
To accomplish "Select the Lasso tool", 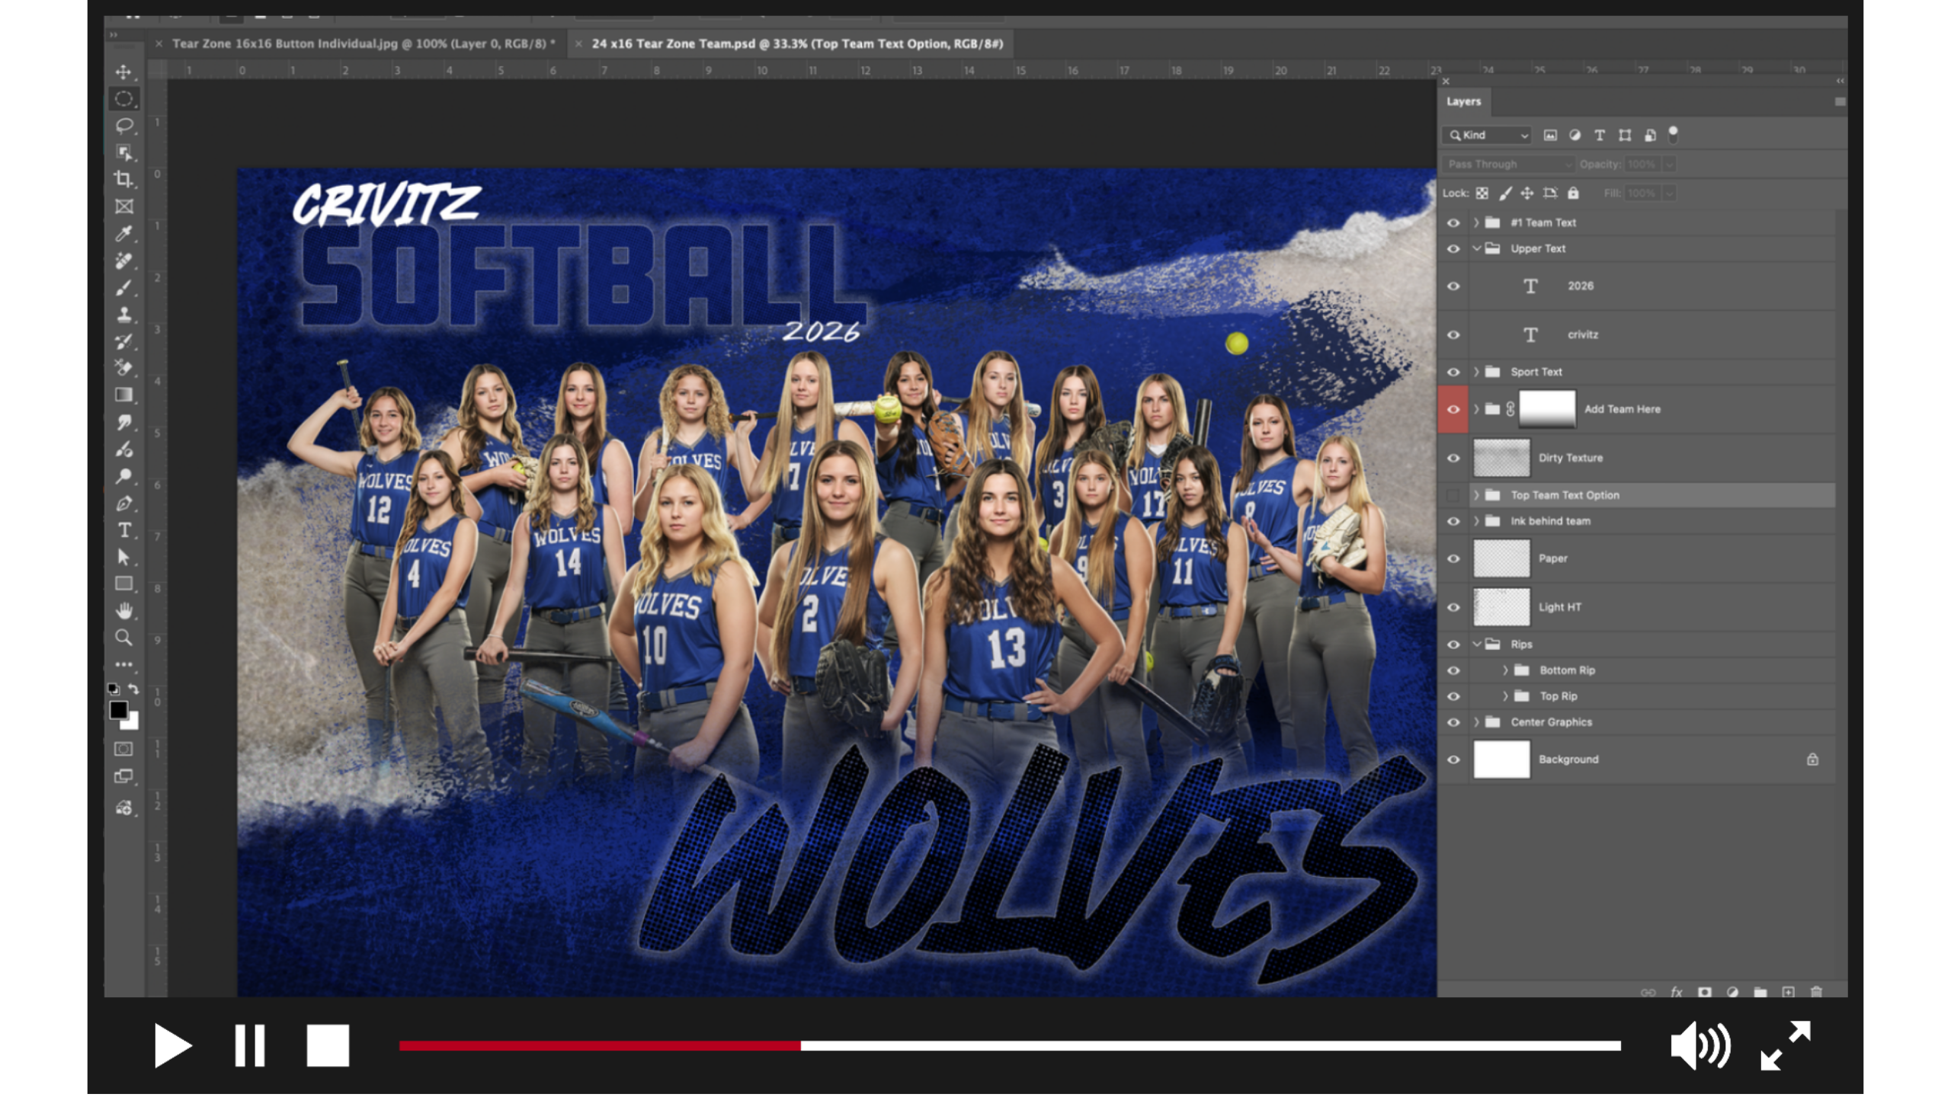I will tap(123, 125).
